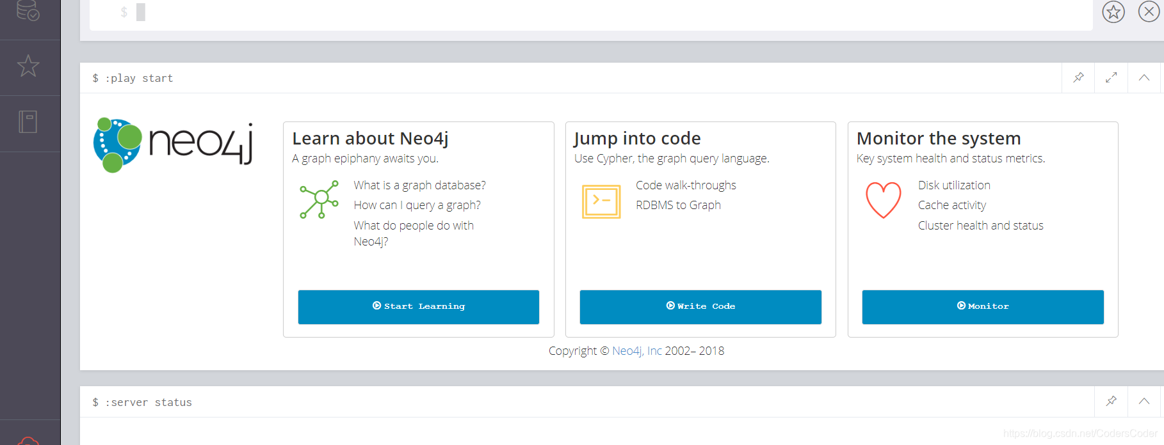Expand the :play start frame to fullscreen
1164x445 pixels.
coord(1111,77)
